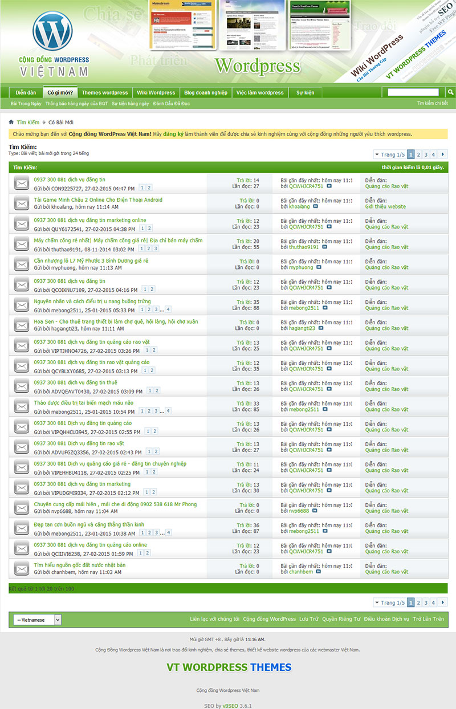Viewport: 456px width, 709px height.
Task: Open thread Tìm hiểu nguồn gốc đất nước nhật bản
Action: [x=80, y=565]
